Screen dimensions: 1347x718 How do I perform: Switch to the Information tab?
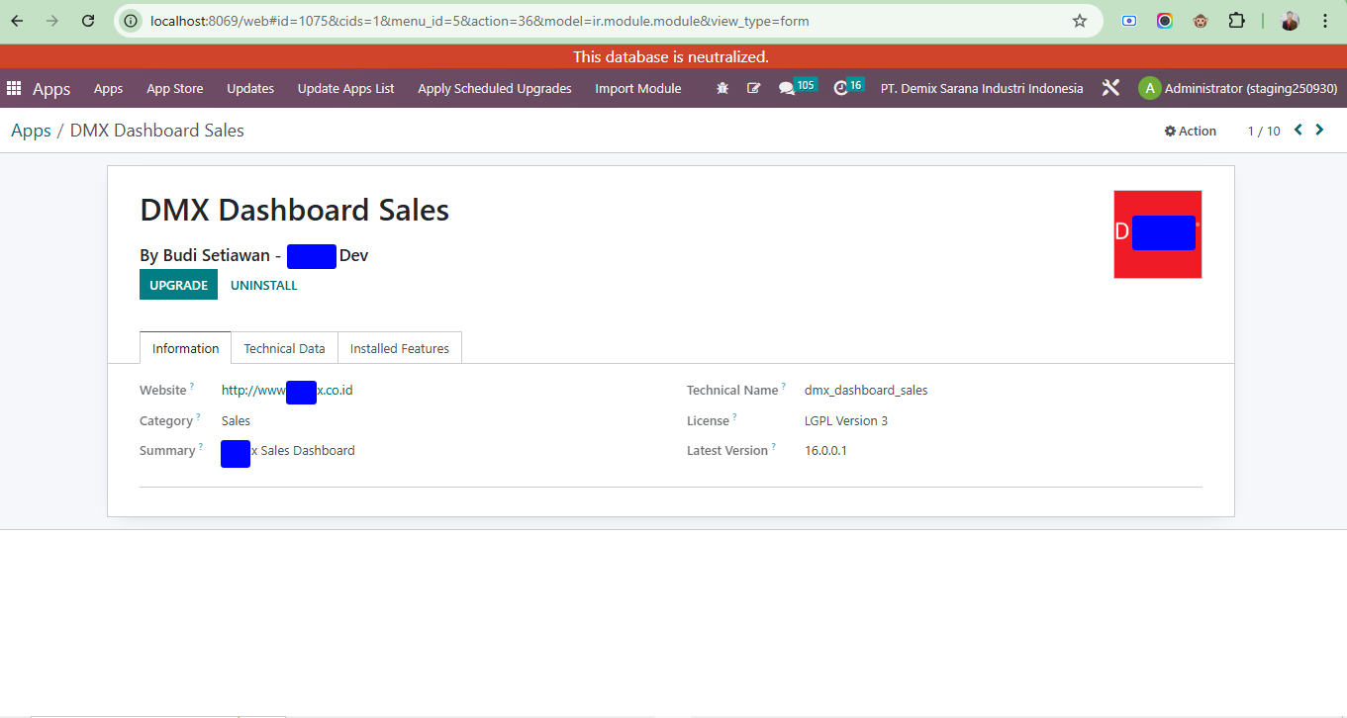pos(185,348)
